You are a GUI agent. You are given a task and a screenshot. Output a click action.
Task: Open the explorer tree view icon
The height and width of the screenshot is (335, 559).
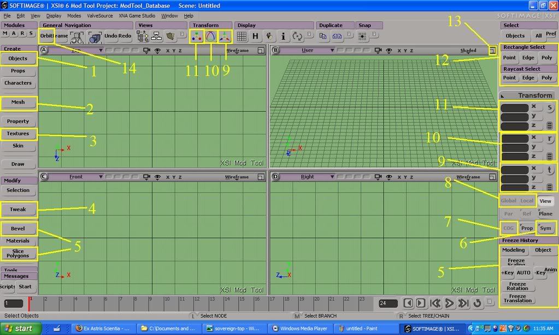click(x=143, y=37)
